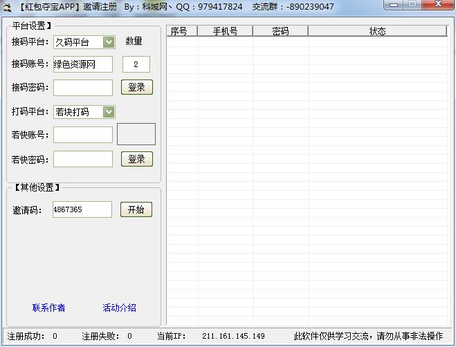Click the 开始 button

point(136,209)
